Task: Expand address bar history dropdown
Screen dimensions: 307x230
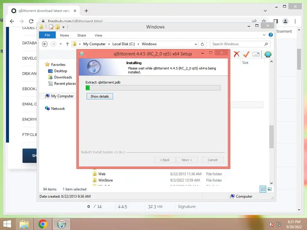Action: (x=196, y=44)
